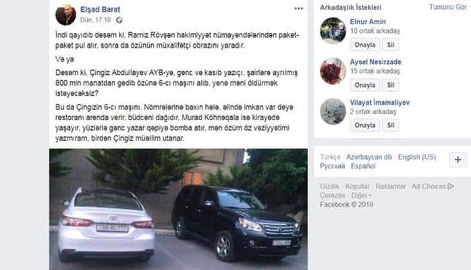Open the Tümünü Gör link

[x=447, y=7]
